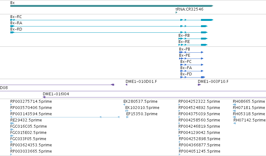Click the RP004375039.5prime label
The width and height of the screenshot is (266, 156).
click(199, 114)
